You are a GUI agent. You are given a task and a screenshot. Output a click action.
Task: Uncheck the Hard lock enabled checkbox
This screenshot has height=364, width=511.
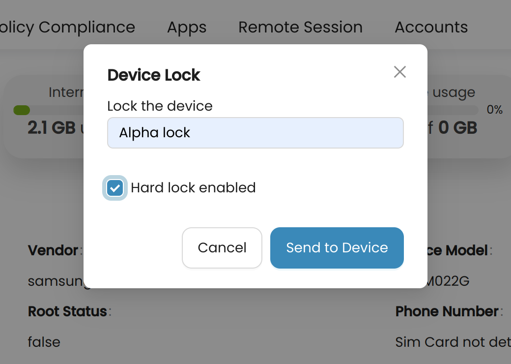[x=114, y=188]
